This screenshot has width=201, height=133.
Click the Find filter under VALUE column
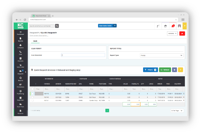(127, 89)
